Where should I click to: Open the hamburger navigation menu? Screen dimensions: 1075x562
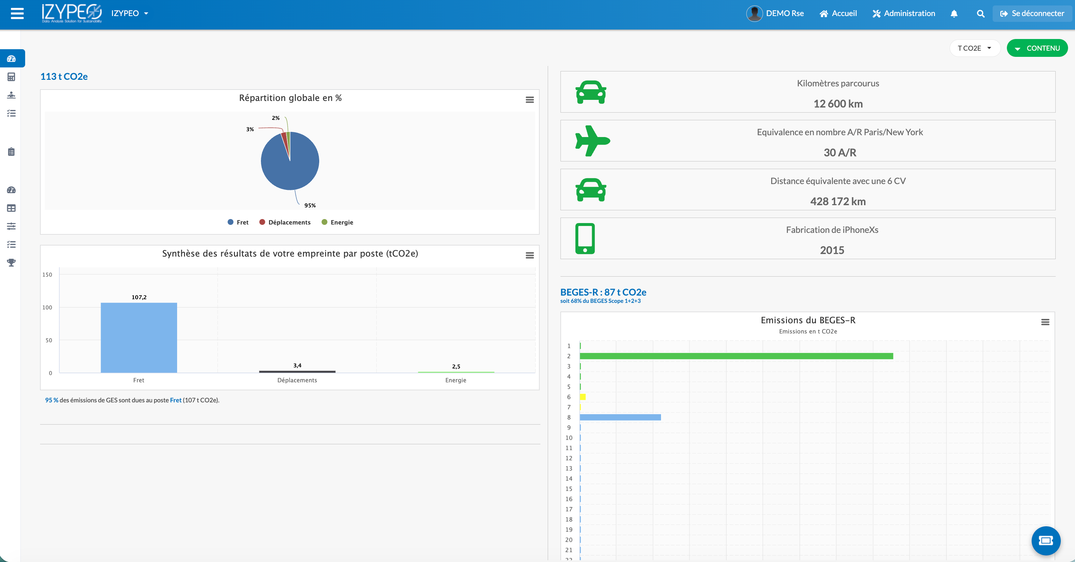click(x=17, y=13)
